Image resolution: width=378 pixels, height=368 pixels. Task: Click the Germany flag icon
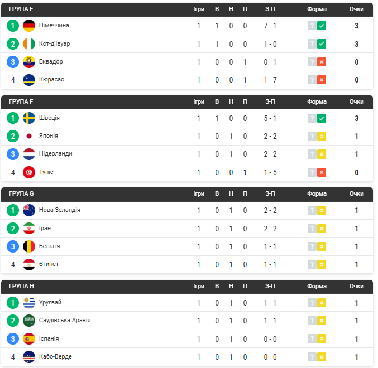(x=29, y=26)
